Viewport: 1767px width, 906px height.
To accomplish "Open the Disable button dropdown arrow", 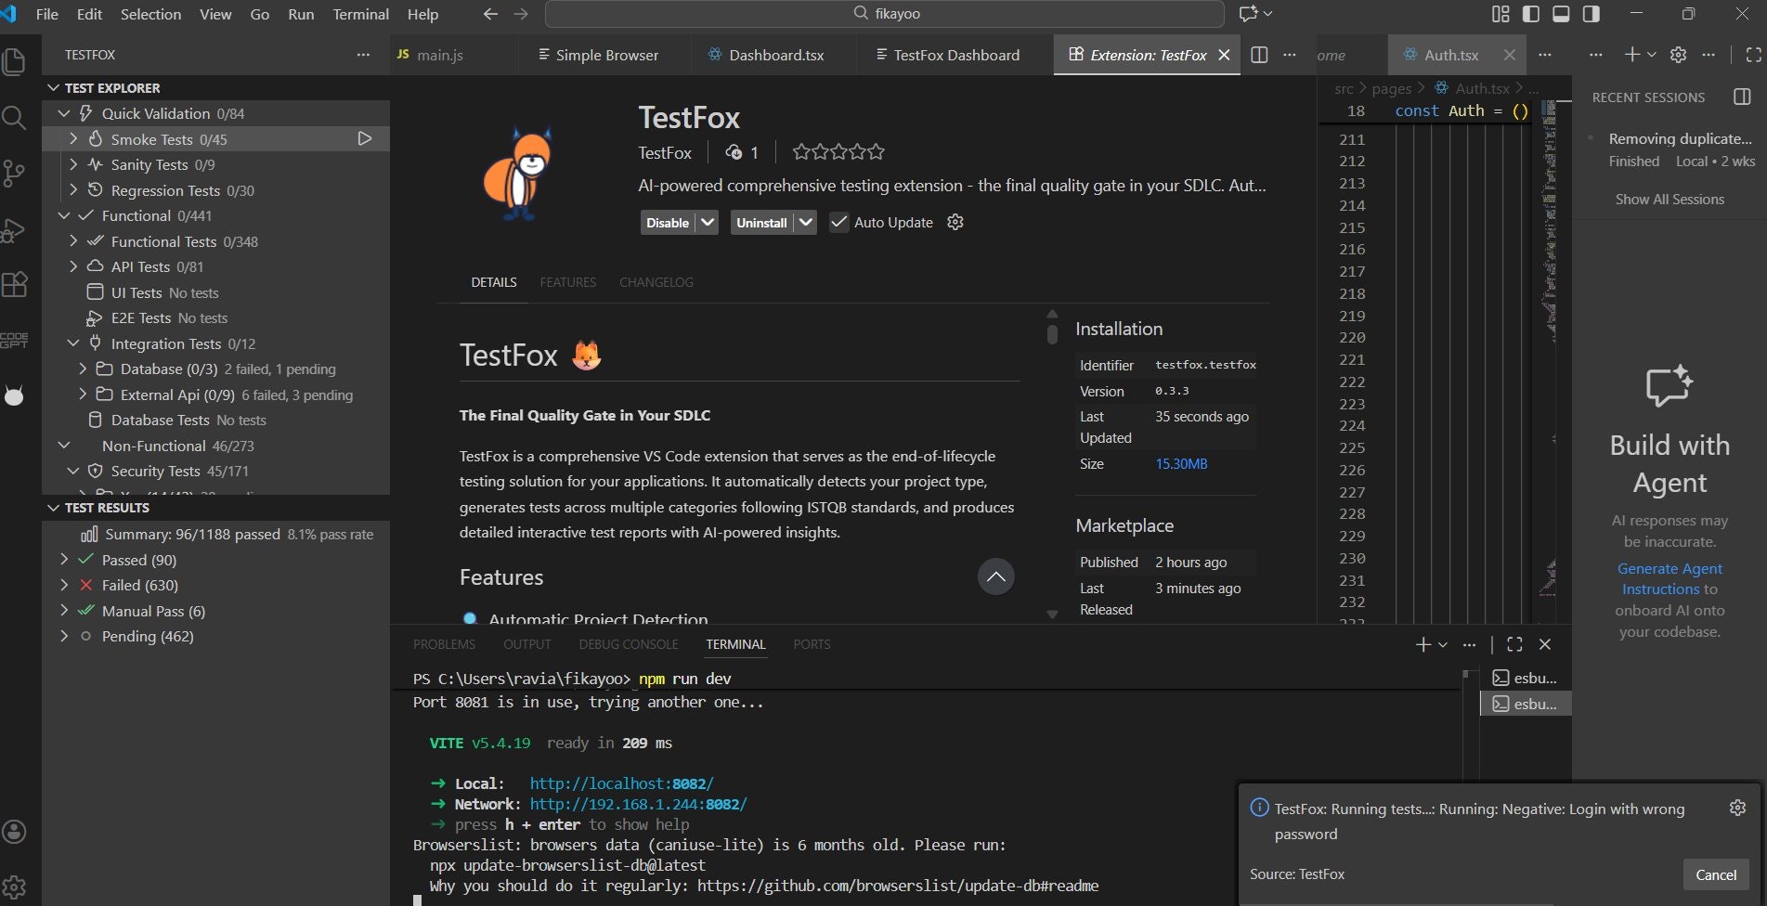I will (708, 222).
